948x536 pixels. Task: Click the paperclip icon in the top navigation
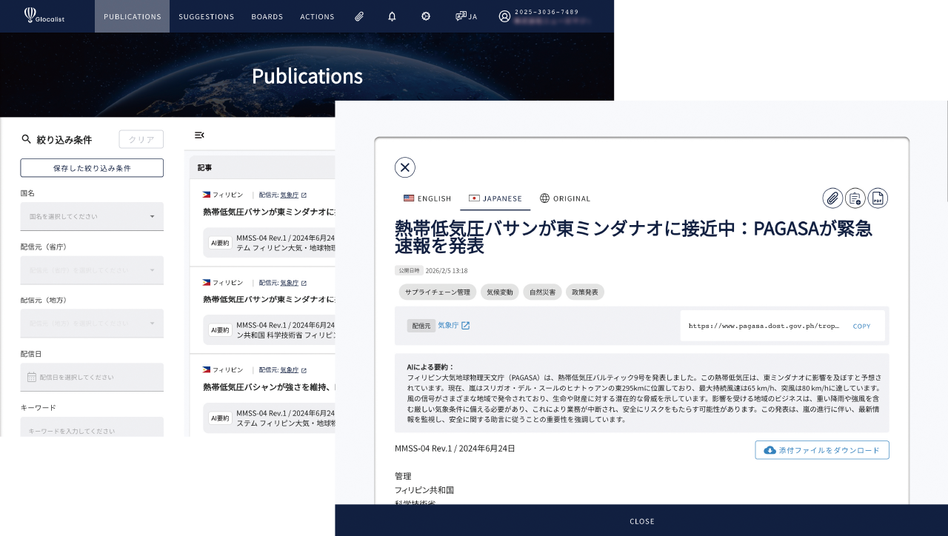click(x=359, y=16)
